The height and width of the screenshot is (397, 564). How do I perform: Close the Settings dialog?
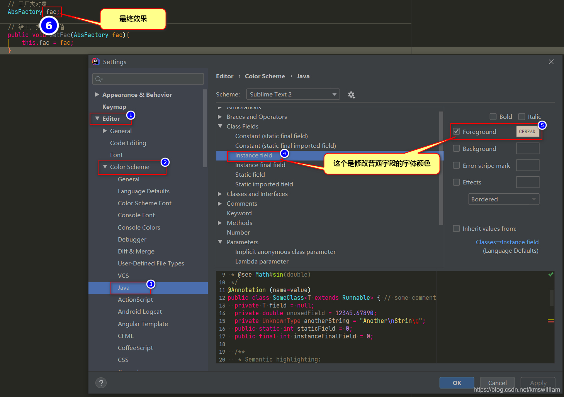(551, 62)
